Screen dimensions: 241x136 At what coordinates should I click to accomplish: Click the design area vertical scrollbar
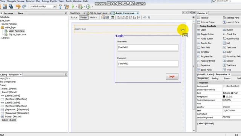point(194,66)
